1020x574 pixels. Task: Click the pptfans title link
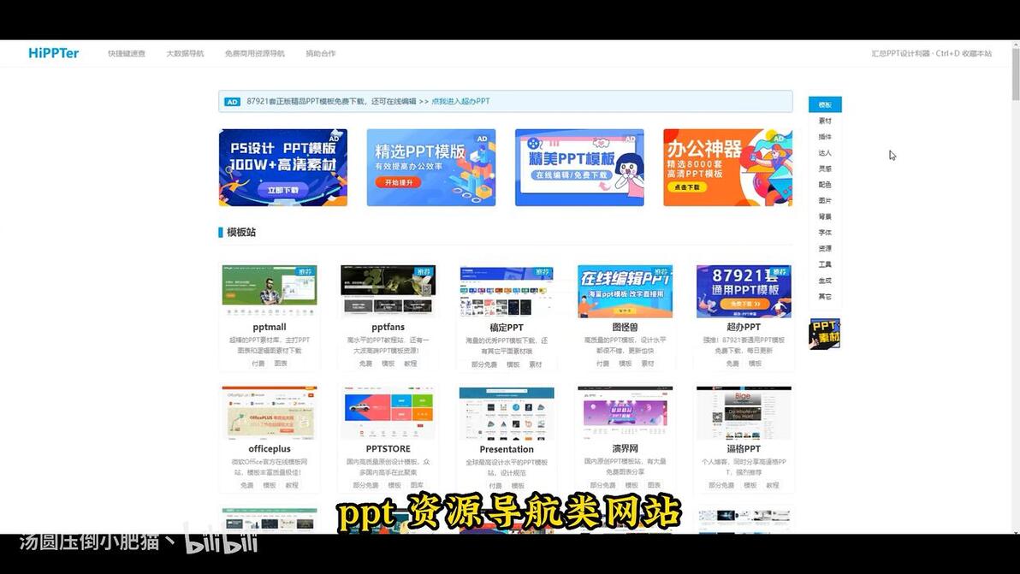[388, 327]
